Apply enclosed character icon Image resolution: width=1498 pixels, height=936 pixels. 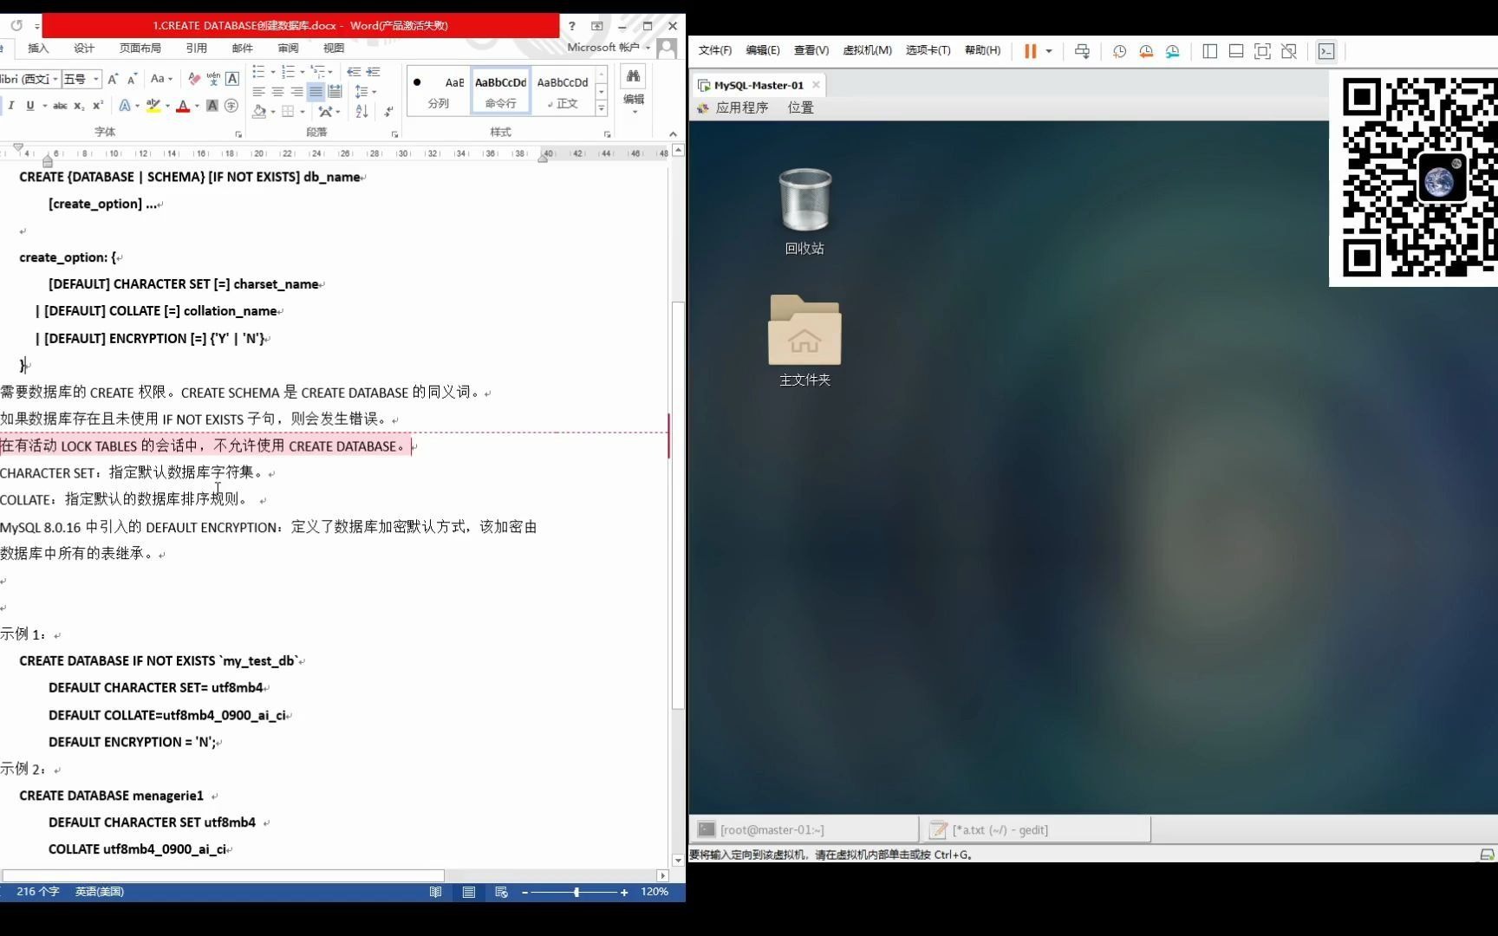[x=231, y=106]
